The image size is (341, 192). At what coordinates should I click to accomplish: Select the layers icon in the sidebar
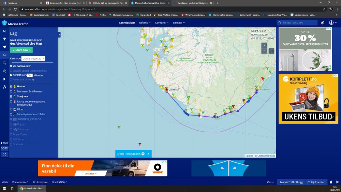click(4, 55)
